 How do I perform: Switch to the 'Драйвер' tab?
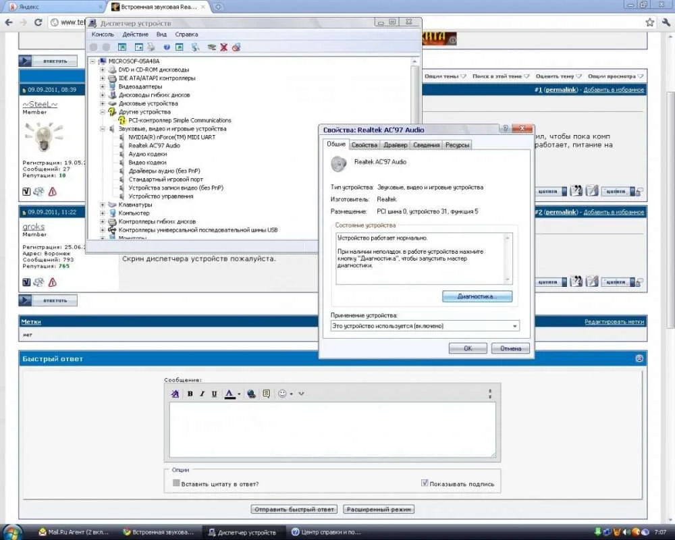(395, 144)
